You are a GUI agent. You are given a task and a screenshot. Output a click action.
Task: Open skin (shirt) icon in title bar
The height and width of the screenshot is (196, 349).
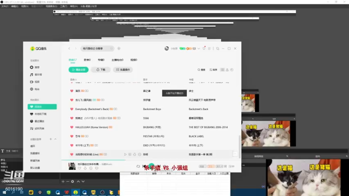point(204,48)
